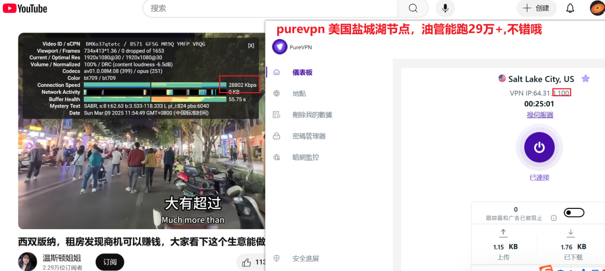Image resolution: width=605 pixels, height=271 pixels.
Task: Click the Codecs av01 value line
Action: point(123,71)
